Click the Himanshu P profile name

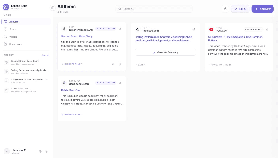(19, 150)
